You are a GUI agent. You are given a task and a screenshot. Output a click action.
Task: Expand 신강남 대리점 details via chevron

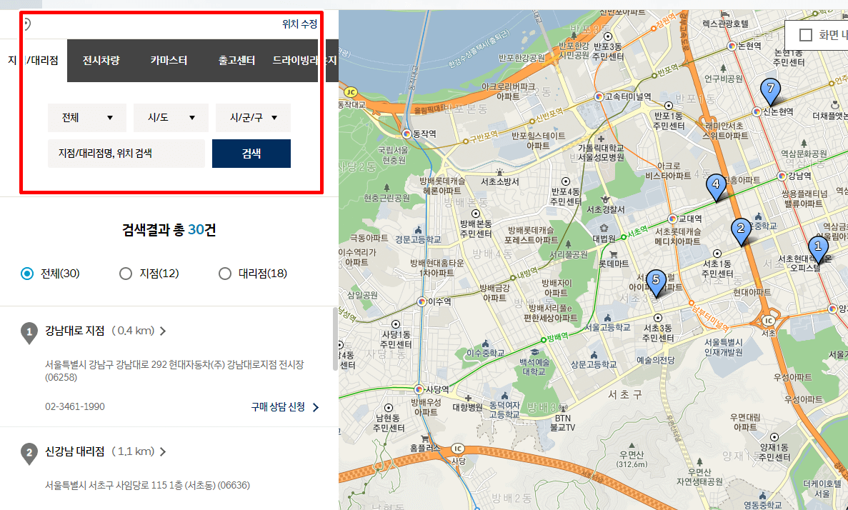163,451
